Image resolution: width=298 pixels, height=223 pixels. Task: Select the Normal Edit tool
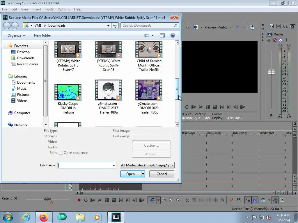point(152,200)
